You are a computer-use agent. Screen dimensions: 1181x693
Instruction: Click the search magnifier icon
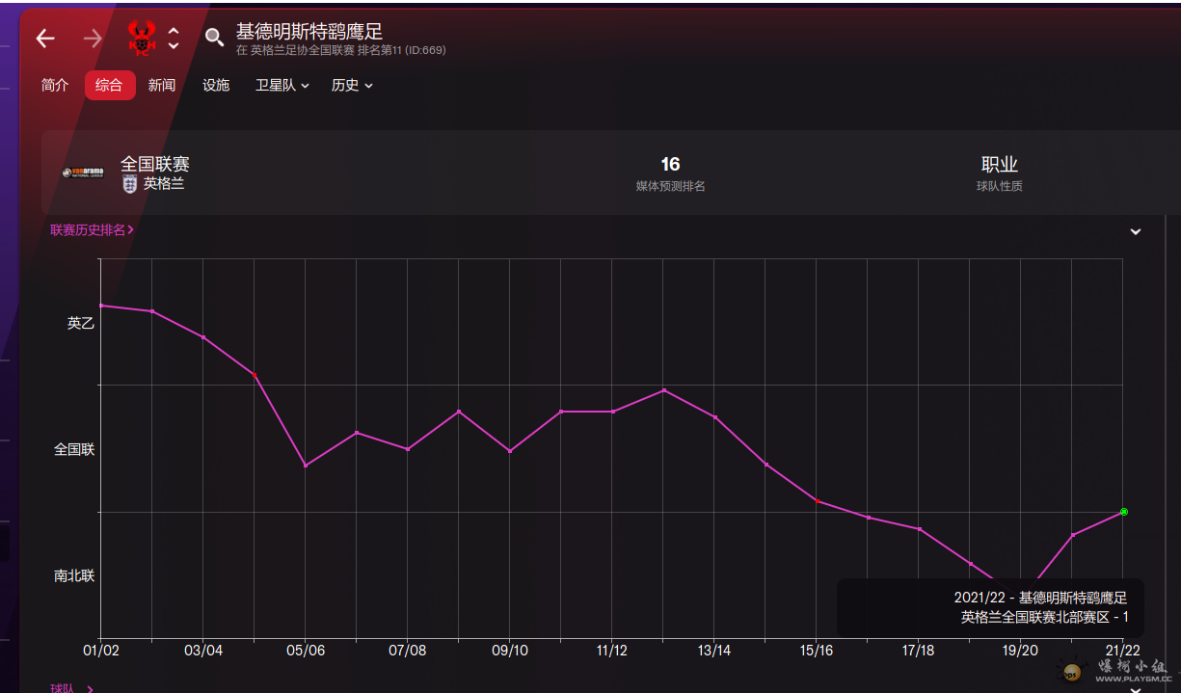pos(214,38)
